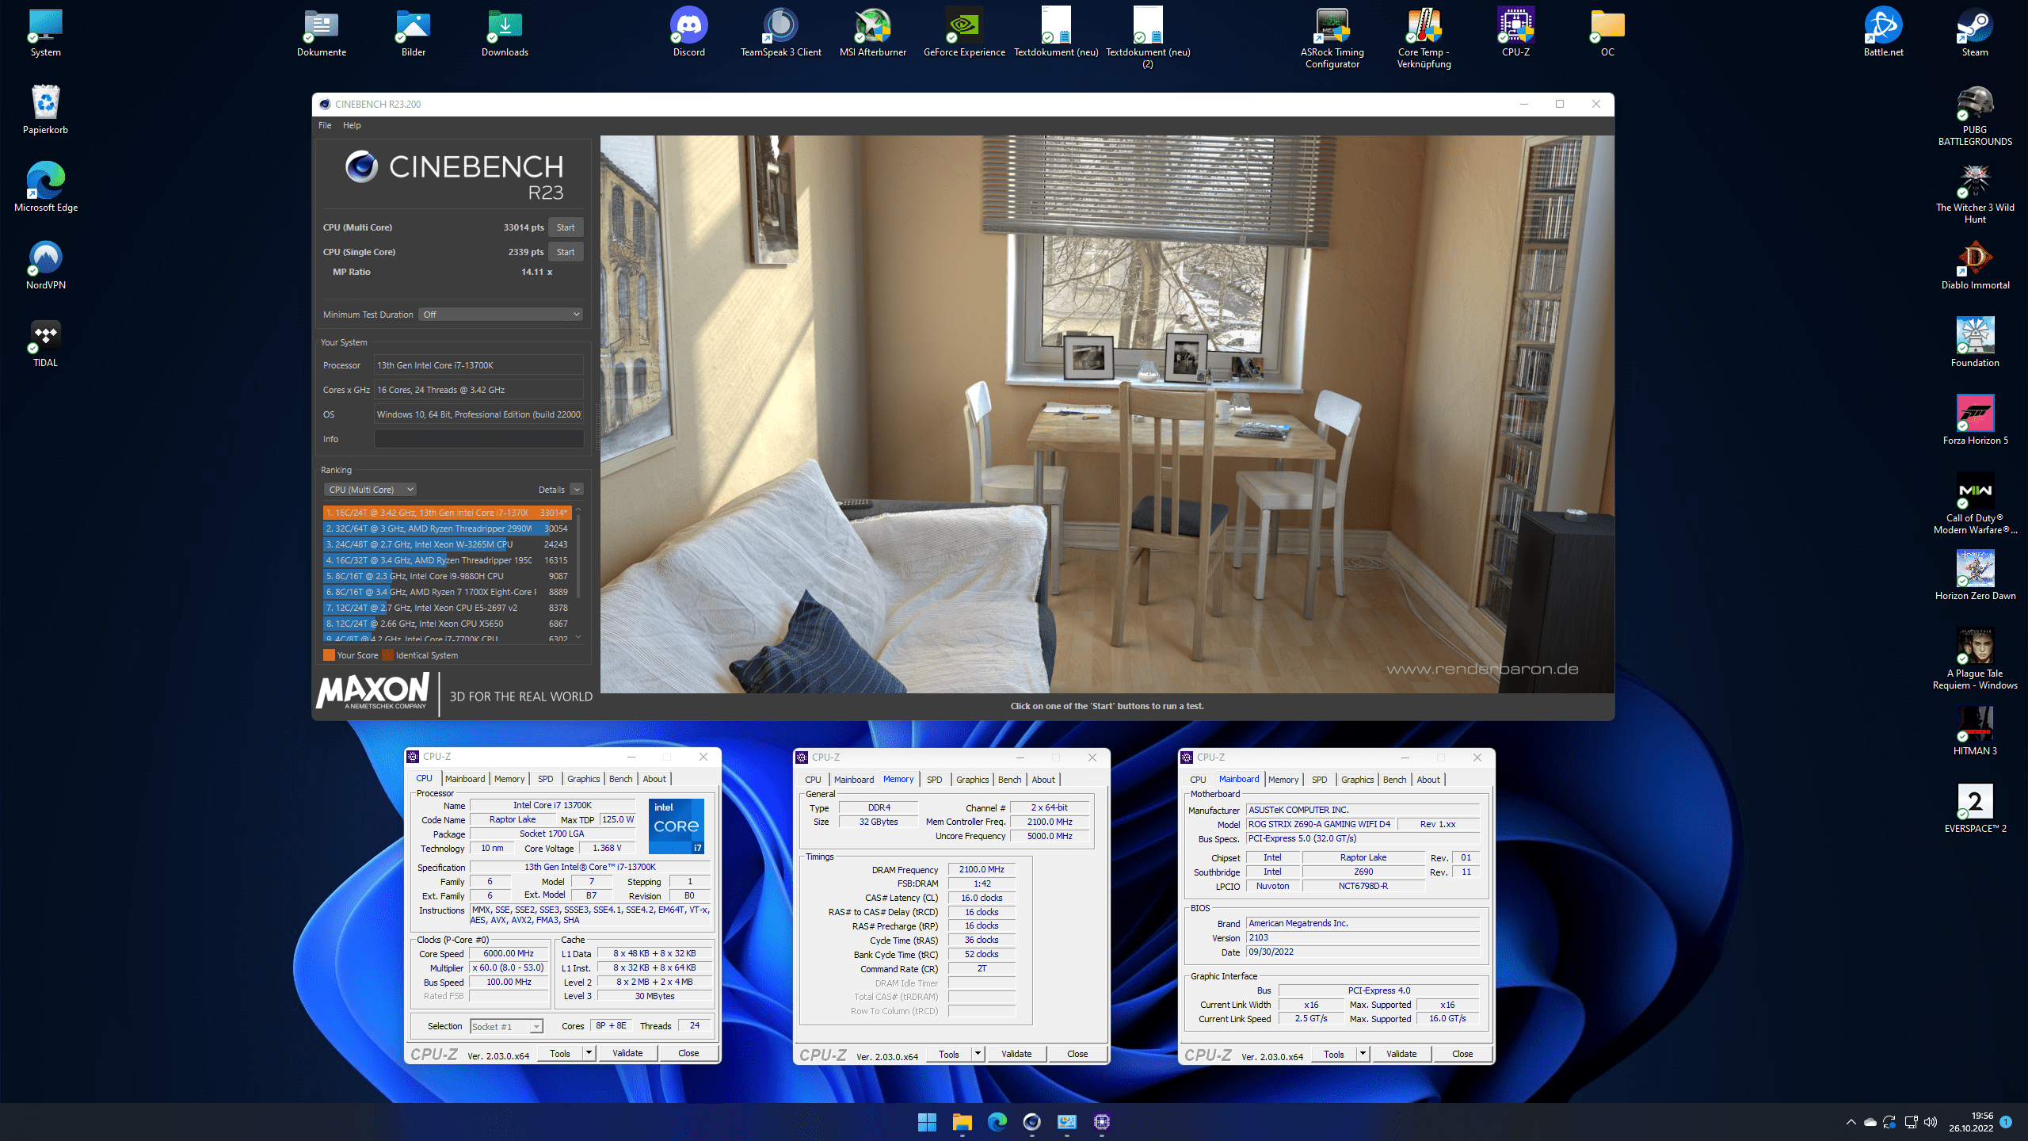The image size is (2028, 1141).
Task: Click the Cinebench Info input field
Action: [478, 439]
